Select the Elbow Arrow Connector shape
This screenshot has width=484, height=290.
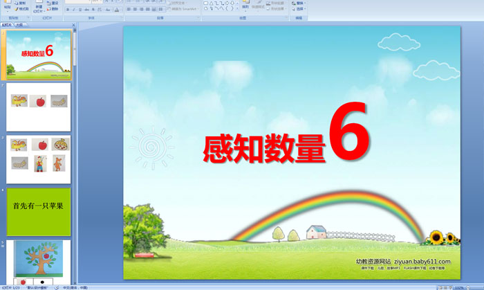pyautogui.click(x=221, y=3)
